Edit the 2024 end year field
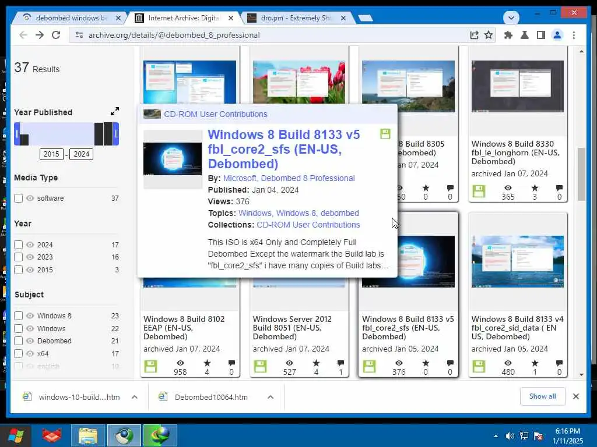 (x=81, y=154)
